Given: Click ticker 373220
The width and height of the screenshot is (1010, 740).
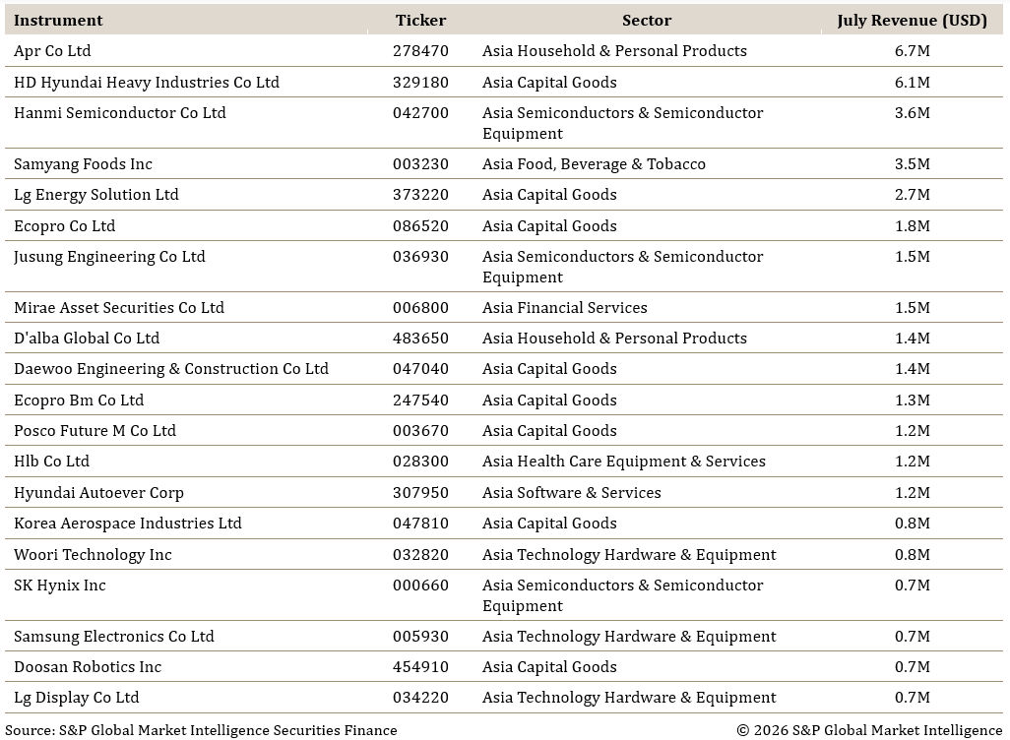Looking at the screenshot, I should tap(420, 195).
